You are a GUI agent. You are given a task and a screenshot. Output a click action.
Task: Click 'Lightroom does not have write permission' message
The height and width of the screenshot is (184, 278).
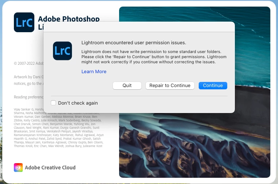point(154,57)
